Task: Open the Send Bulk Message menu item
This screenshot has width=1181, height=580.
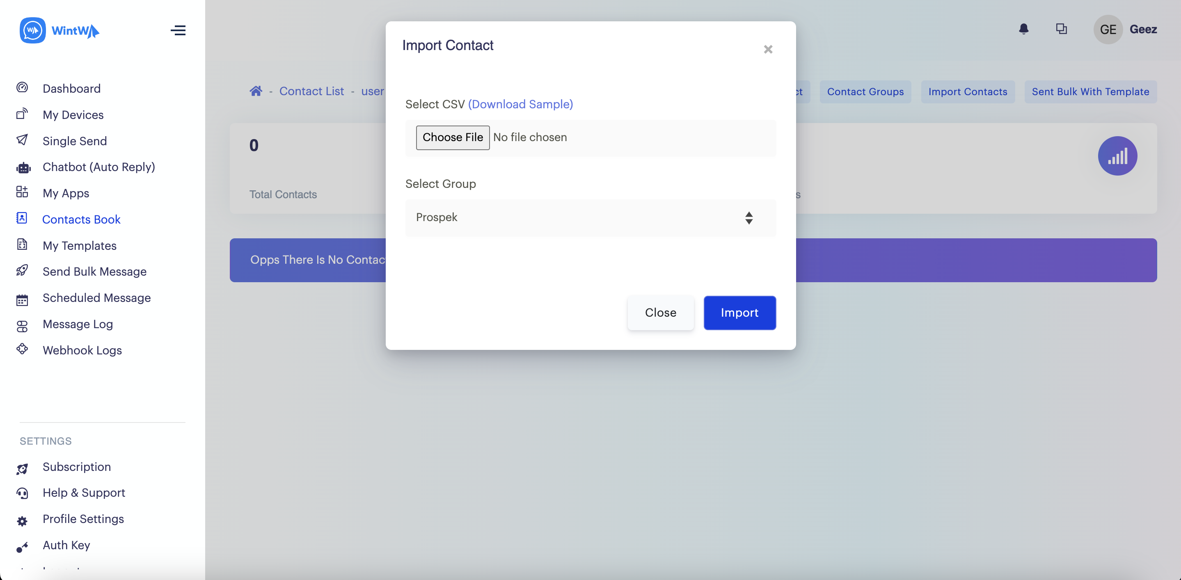Action: [94, 272]
